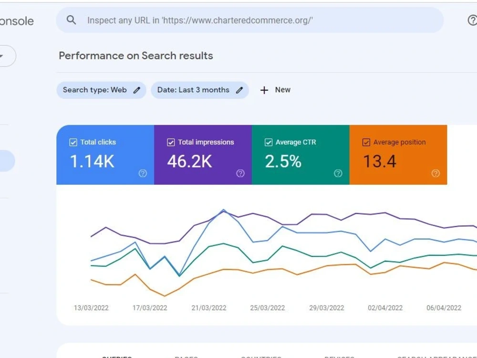Screen dimensions: 477x358
Task: Open Total clicks help question mark
Action: pos(143,173)
